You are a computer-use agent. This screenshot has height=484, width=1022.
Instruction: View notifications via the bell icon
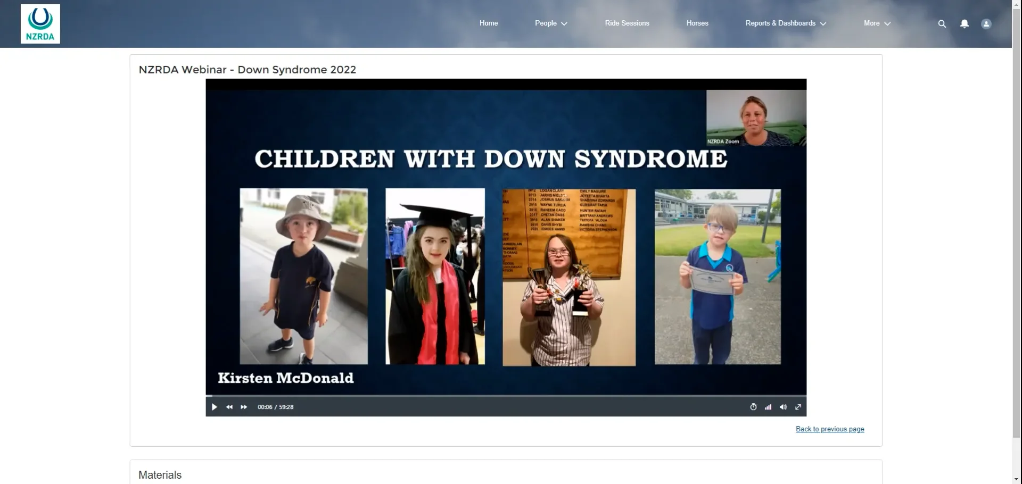tap(965, 23)
